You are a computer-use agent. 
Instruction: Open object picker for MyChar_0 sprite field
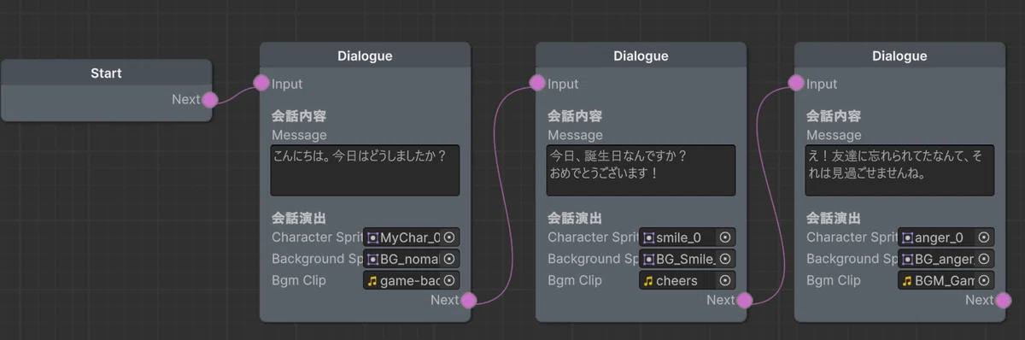point(449,237)
